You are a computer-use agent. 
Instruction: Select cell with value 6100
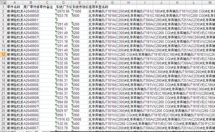(x=80, y=41)
